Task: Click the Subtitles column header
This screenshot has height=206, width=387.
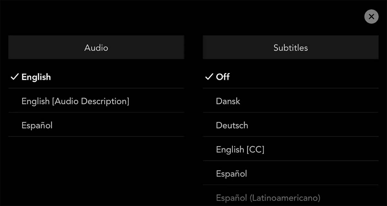Action: tap(291, 48)
